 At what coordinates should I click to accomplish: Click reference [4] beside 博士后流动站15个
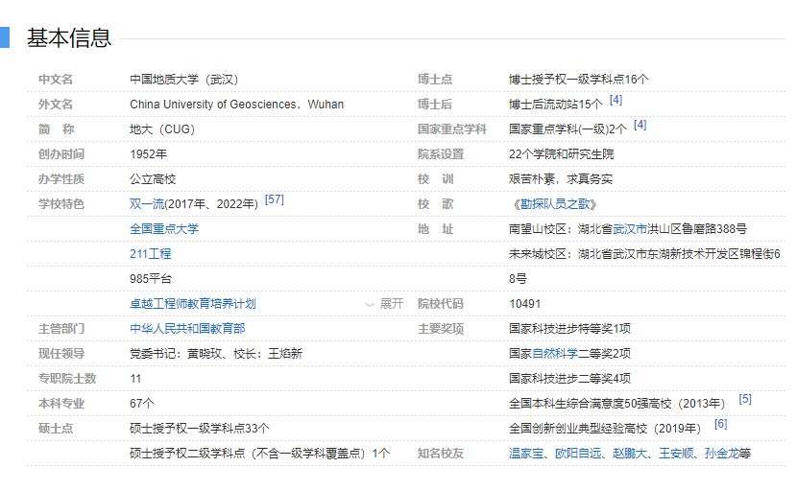(x=616, y=100)
